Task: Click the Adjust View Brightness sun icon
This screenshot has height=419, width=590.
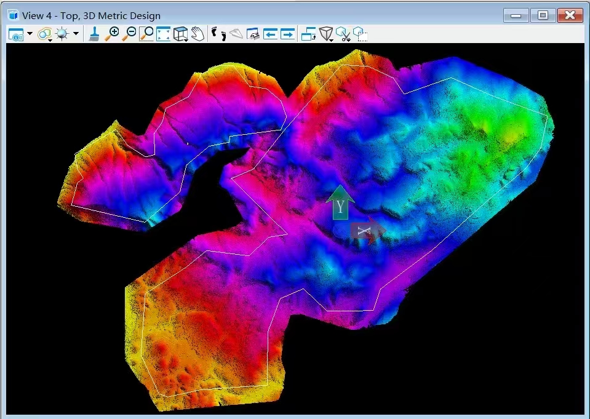Action: pos(62,34)
